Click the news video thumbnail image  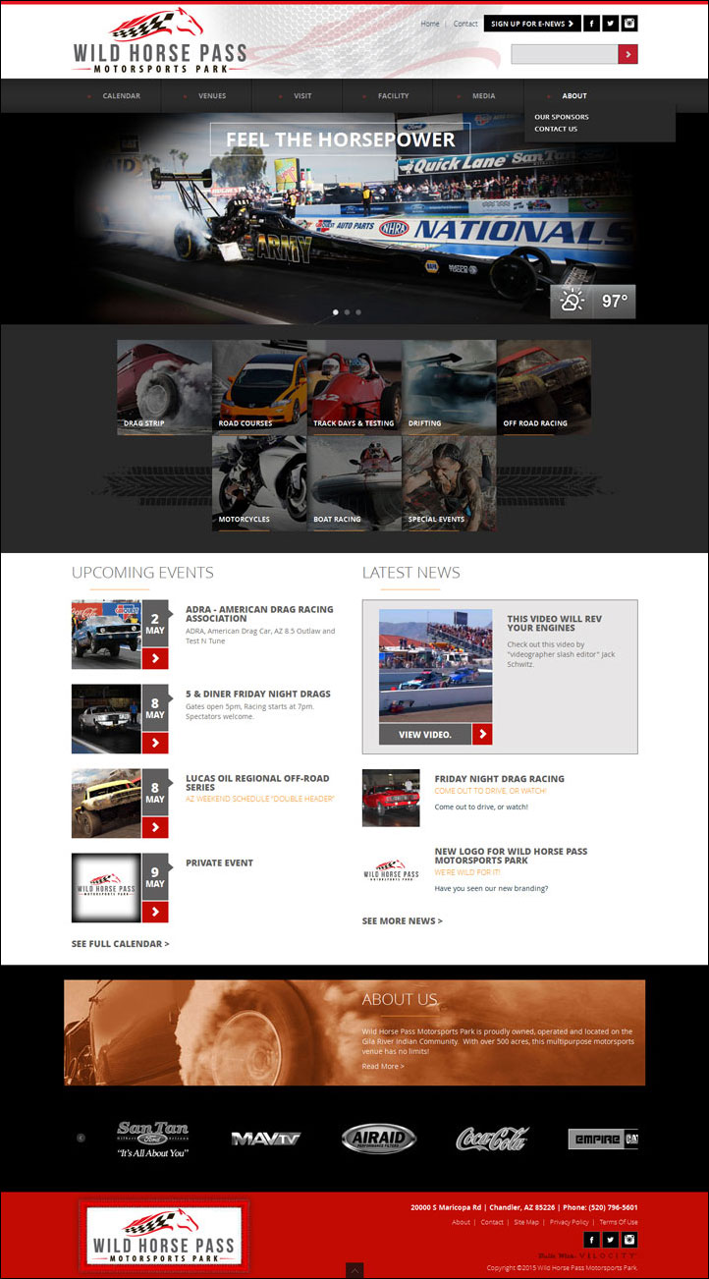point(435,665)
